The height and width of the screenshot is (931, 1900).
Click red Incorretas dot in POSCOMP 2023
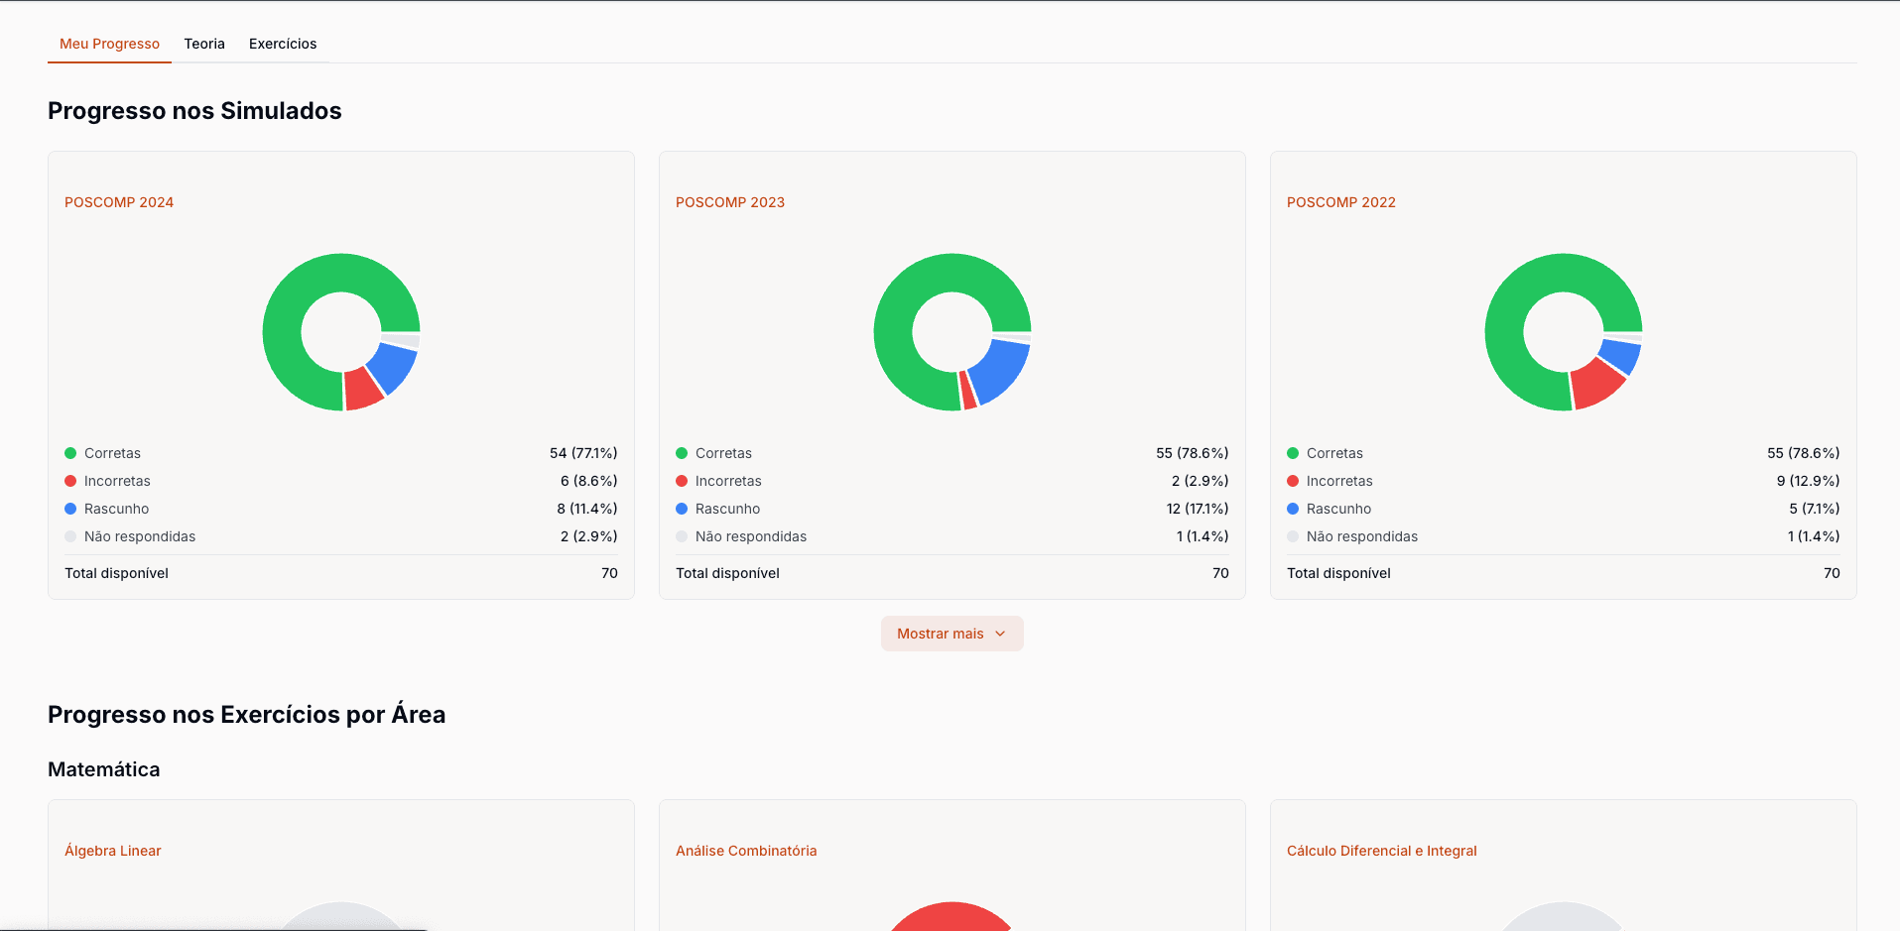tap(682, 481)
